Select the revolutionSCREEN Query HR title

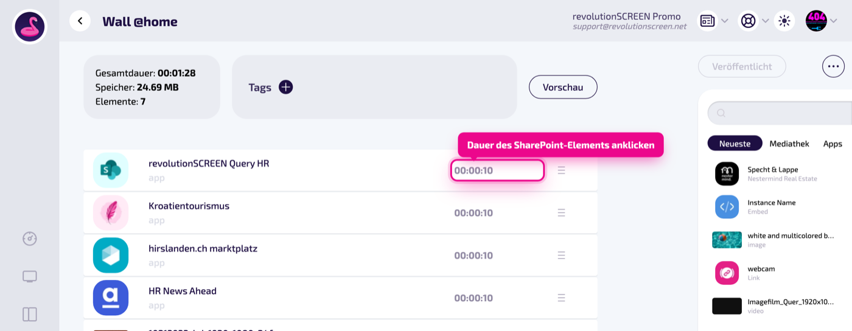click(209, 164)
